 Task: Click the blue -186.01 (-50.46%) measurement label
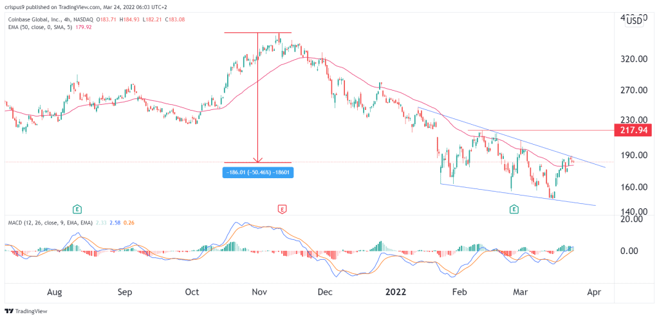coord(259,172)
